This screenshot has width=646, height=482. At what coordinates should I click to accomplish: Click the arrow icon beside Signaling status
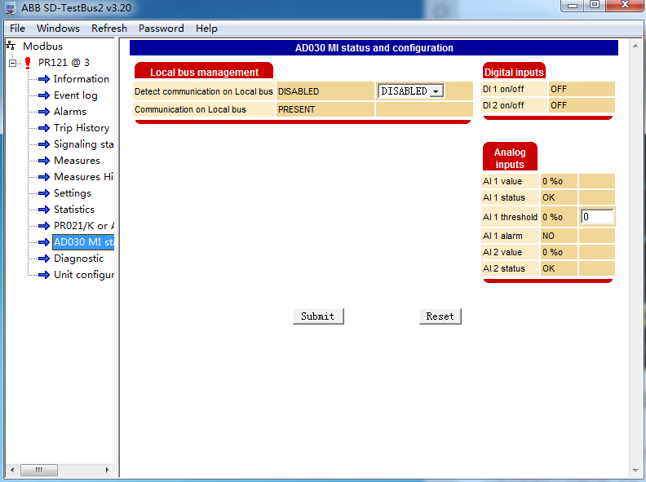[44, 144]
